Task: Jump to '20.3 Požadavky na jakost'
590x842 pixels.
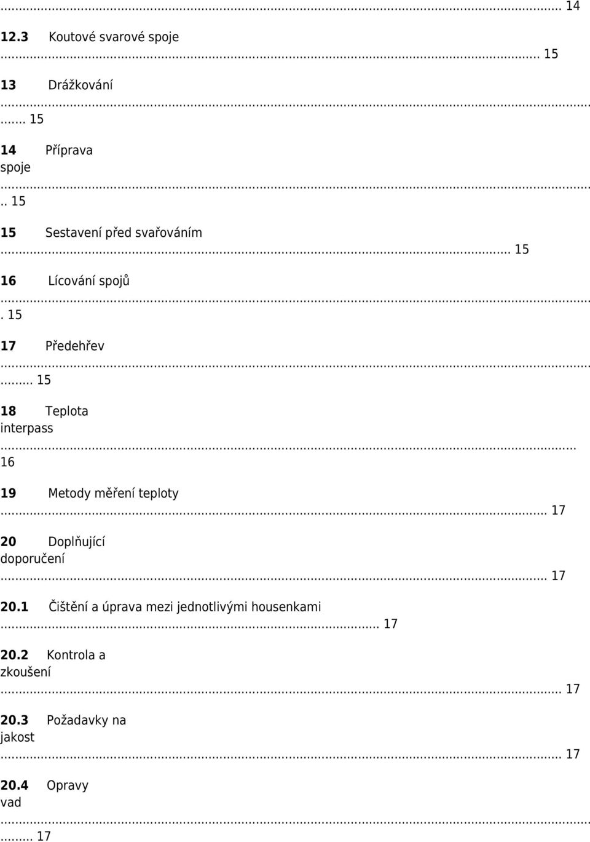Action: (x=63, y=728)
